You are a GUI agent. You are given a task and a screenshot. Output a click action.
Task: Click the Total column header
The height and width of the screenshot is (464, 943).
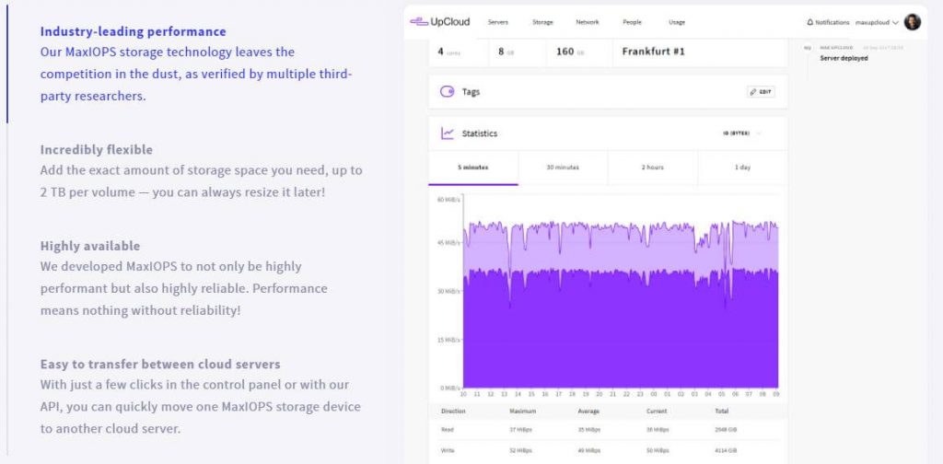[x=722, y=412]
